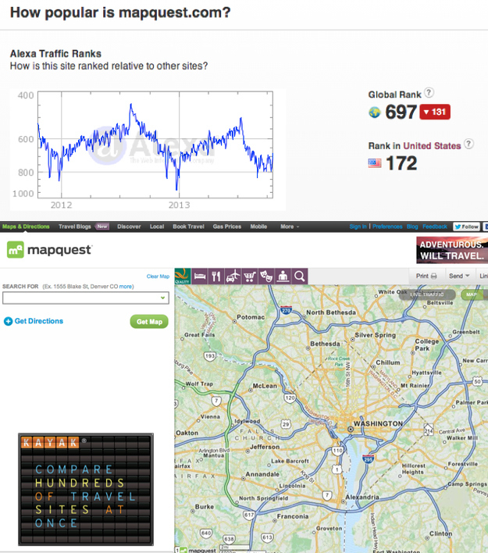Open the Book Travel menu item
Image resolution: width=488 pixels, height=553 pixels.
[189, 227]
